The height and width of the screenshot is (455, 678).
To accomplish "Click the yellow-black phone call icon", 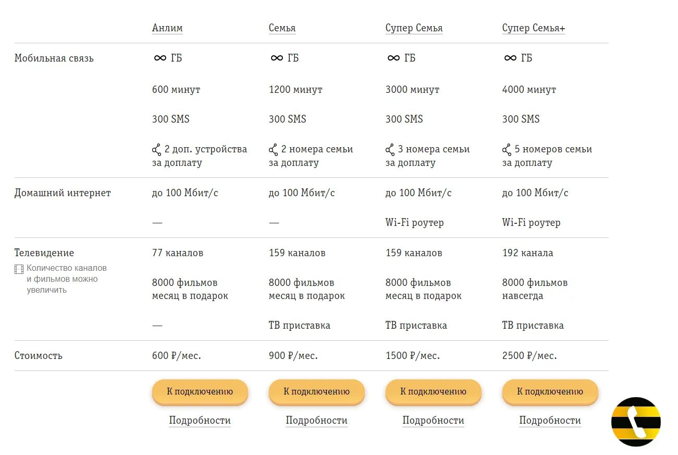I will pyautogui.click(x=636, y=422).
